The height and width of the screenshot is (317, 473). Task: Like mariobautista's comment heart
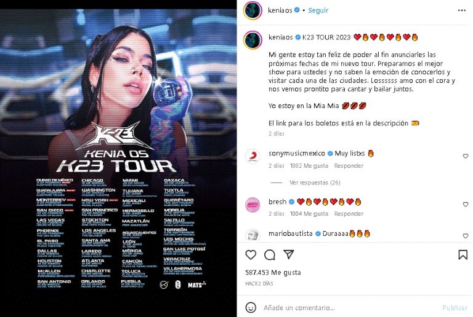(x=466, y=236)
